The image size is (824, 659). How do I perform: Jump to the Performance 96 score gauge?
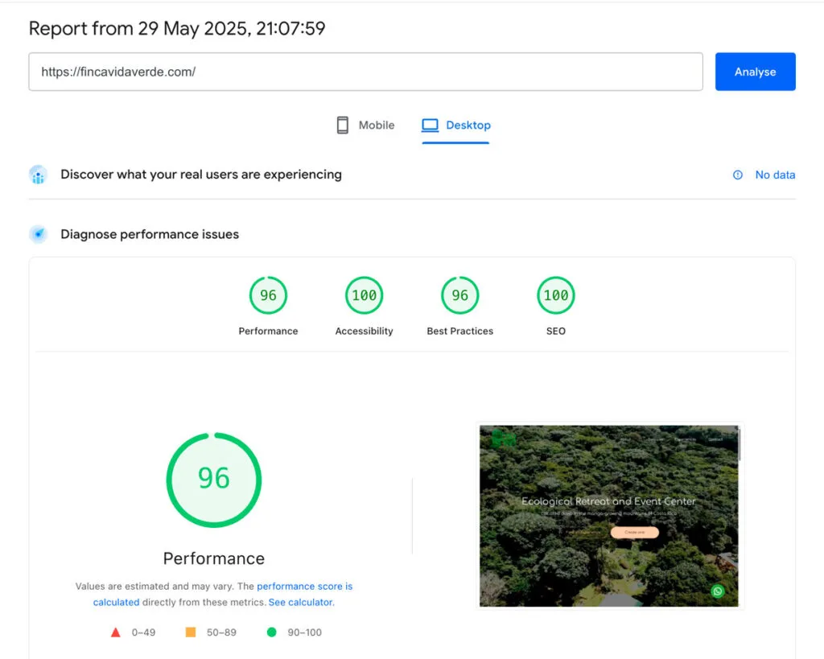click(x=268, y=295)
